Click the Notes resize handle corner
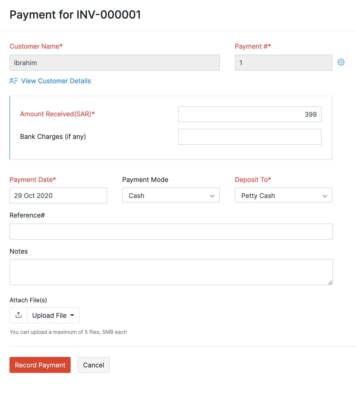The width and height of the screenshot is (356, 404). pos(330,282)
